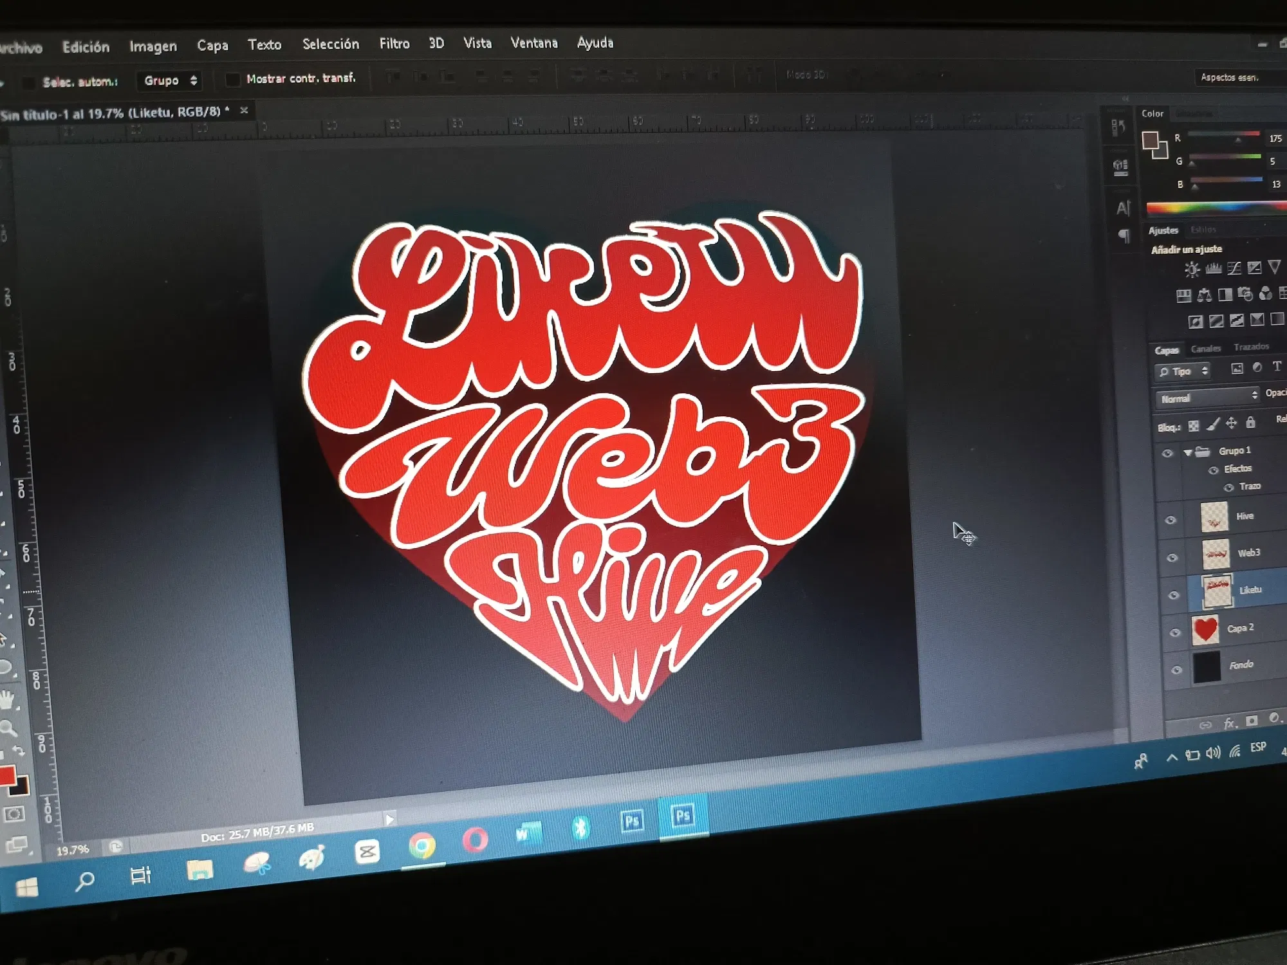Toggle Quick Mask mode
Viewport: 1287px width, 965px height.
(14, 814)
